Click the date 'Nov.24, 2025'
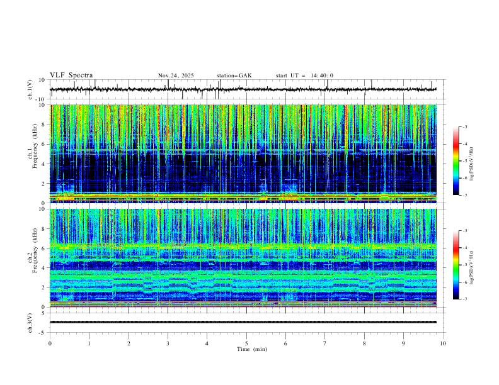The image size is (499, 385). pyautogui.click(x=176, y=75)
